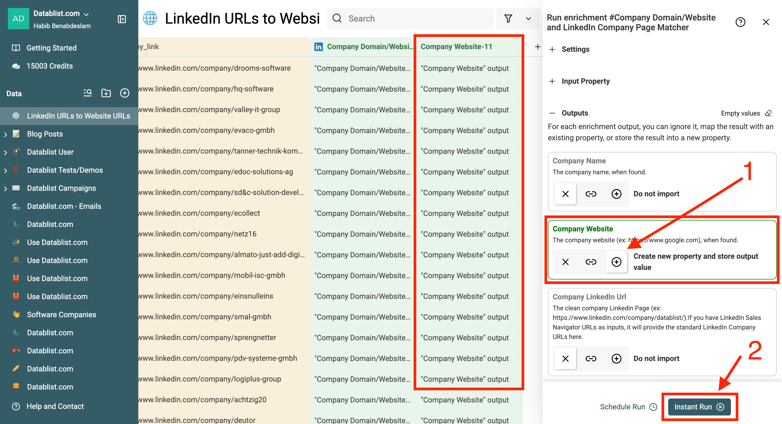Expand the Settings section
The image size is (782, 424).
[x=552, y=49]
